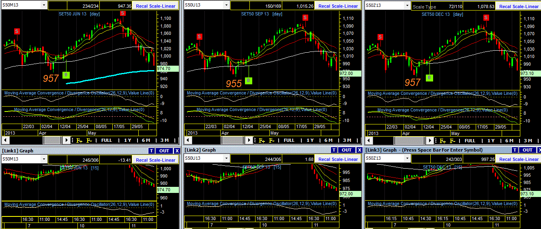Click Recal Scale-Linear in Link3 Graph
This screenshot has width=541, height=229.
tap(519, 159)
